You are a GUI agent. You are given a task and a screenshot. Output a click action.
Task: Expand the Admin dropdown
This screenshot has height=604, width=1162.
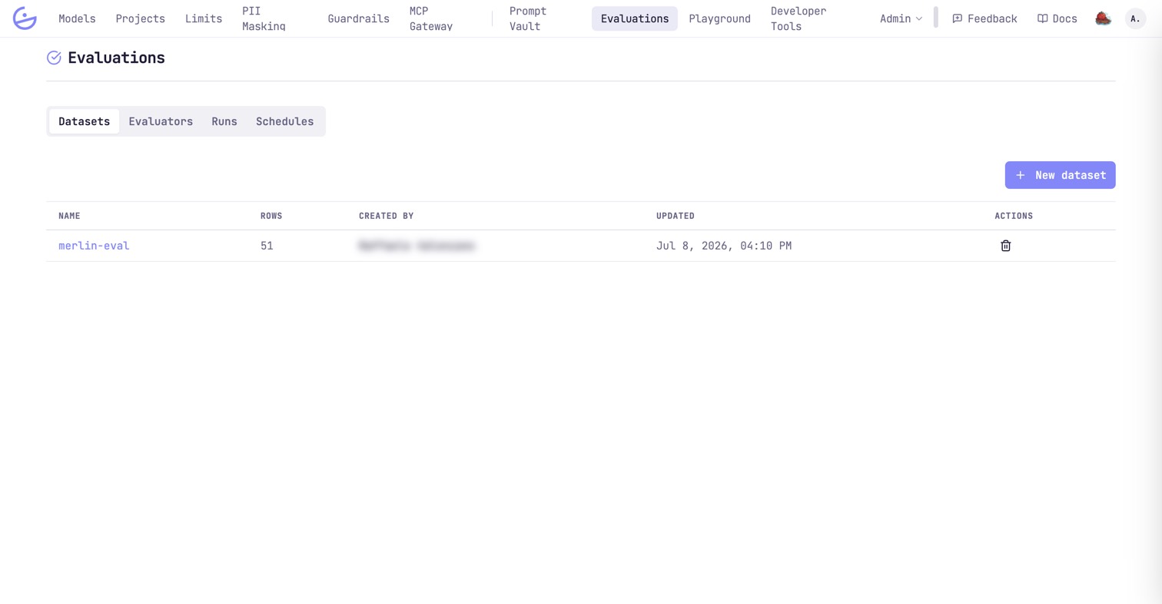pyautogui.click(x=901, y=18)
